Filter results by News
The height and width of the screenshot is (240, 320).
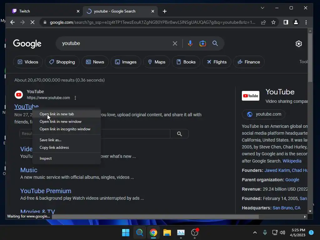[x=95, y=62]
